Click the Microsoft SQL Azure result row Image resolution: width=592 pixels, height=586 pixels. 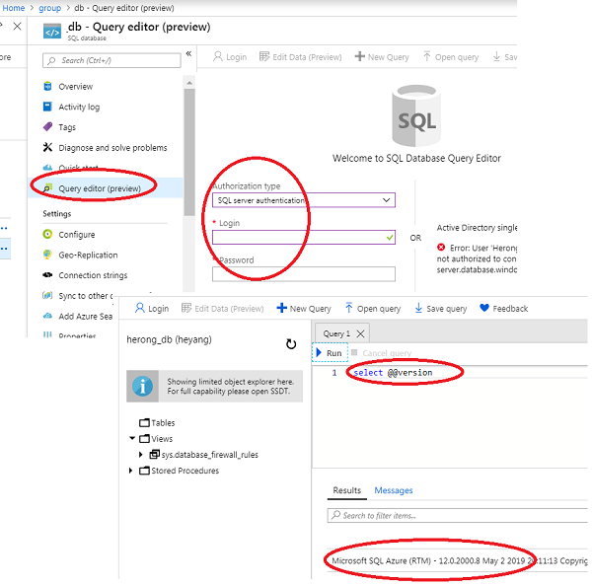(x=458, y=560)
